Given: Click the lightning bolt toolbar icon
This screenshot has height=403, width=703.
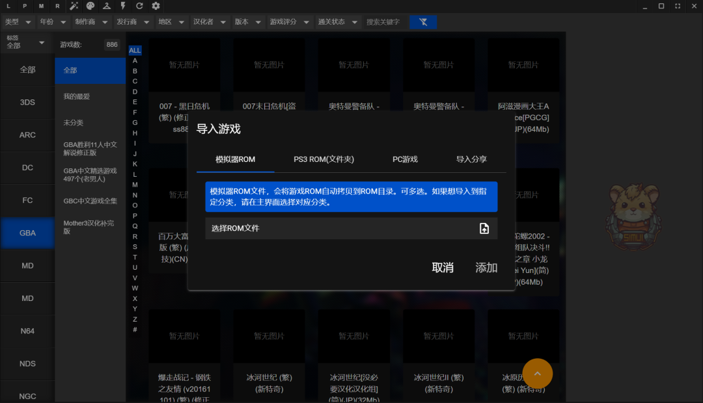Looking at the screenshot, I should (123, 6).
